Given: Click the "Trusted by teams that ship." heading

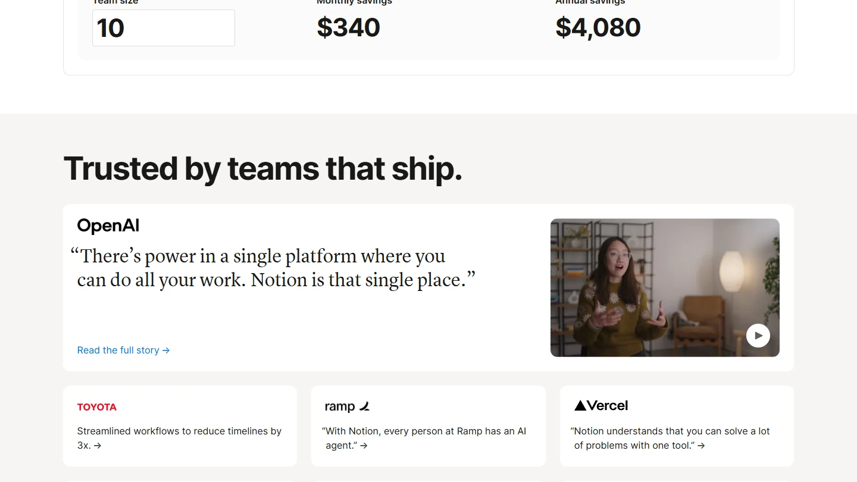Looking at the screenshot, I should (x=262, y=168).
